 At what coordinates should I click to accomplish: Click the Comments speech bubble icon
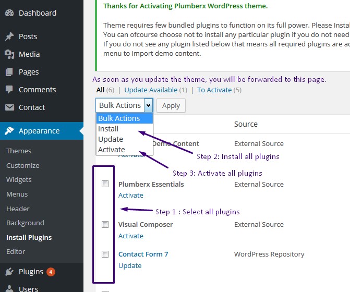point(9,90)
